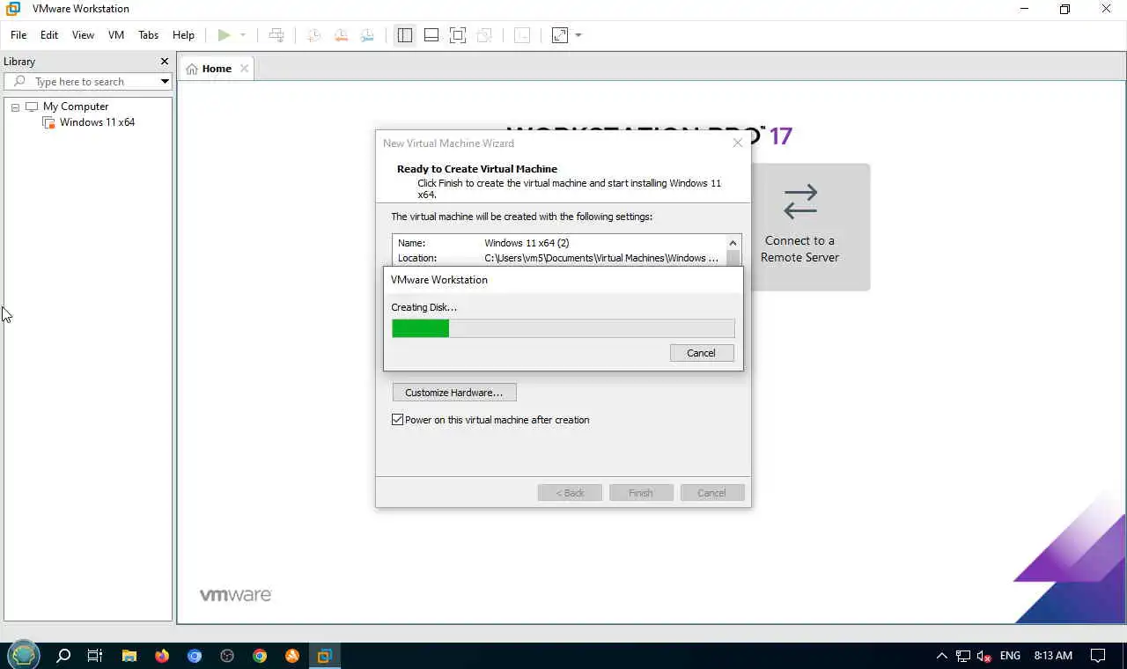Click Revert to Snapshot toolbar icon
The image size is (1127, 669).
pyautogui.click(x=340, y=35)
